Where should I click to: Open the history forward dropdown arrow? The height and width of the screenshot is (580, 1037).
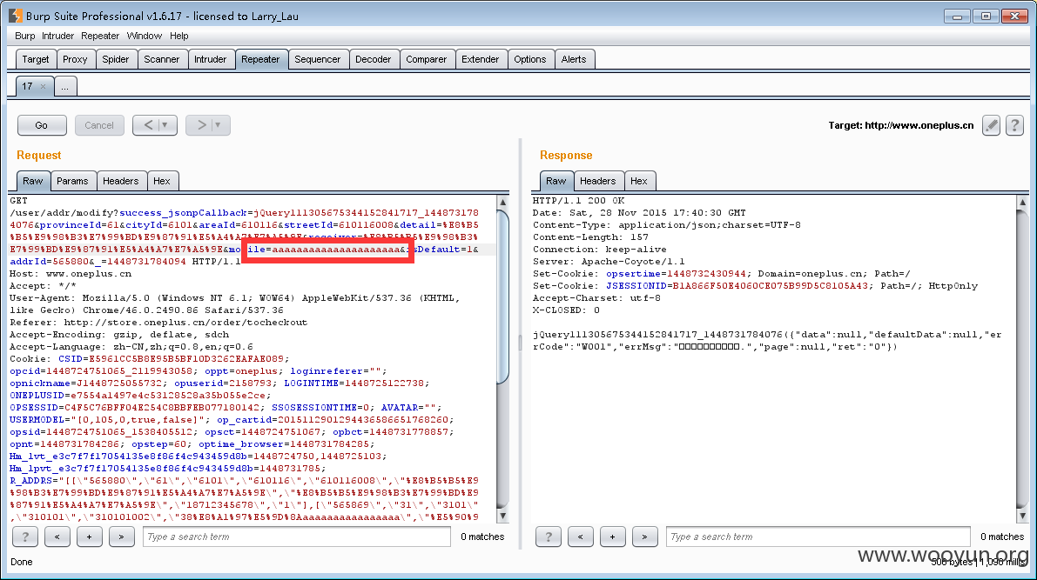(219, 125)
